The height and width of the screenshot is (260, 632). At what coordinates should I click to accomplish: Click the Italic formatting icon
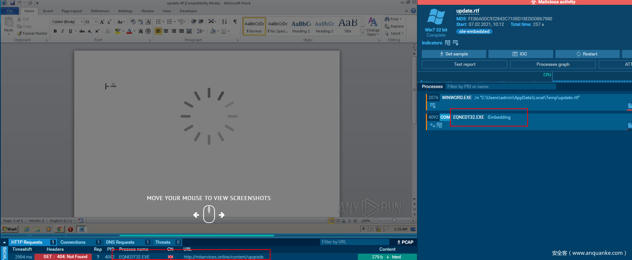(63, 31)
